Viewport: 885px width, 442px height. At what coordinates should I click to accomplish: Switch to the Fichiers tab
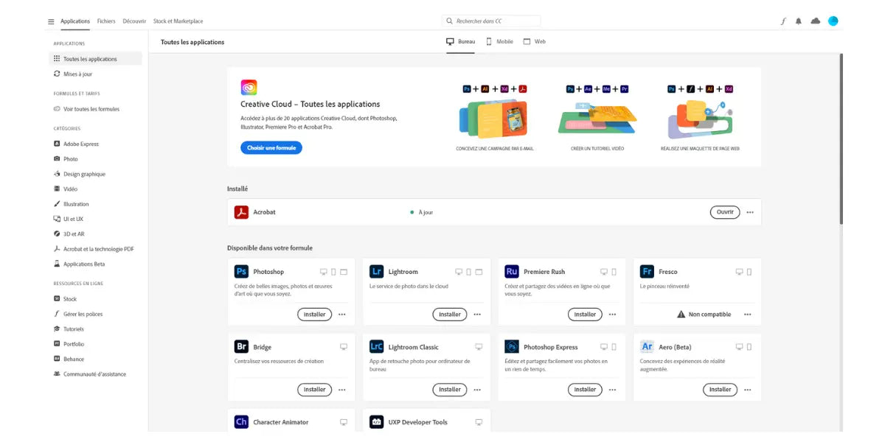point(106,21)
